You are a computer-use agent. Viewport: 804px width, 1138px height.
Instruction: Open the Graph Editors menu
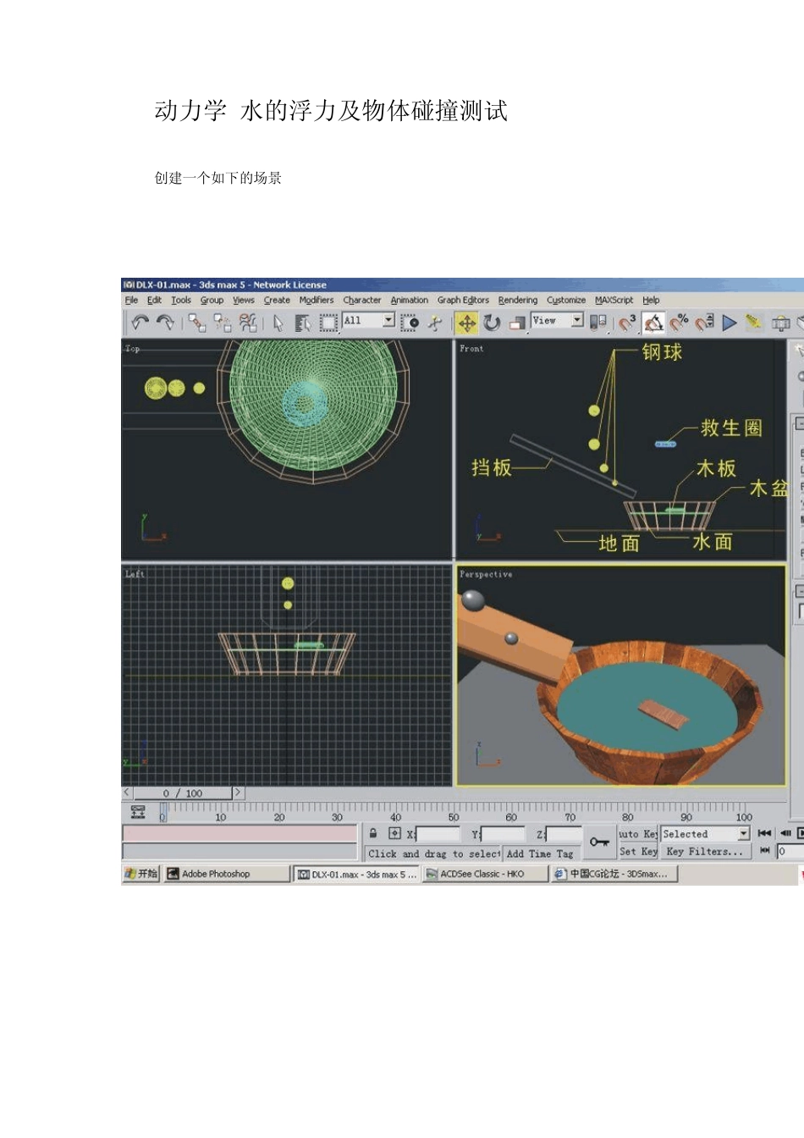point(463,300)
